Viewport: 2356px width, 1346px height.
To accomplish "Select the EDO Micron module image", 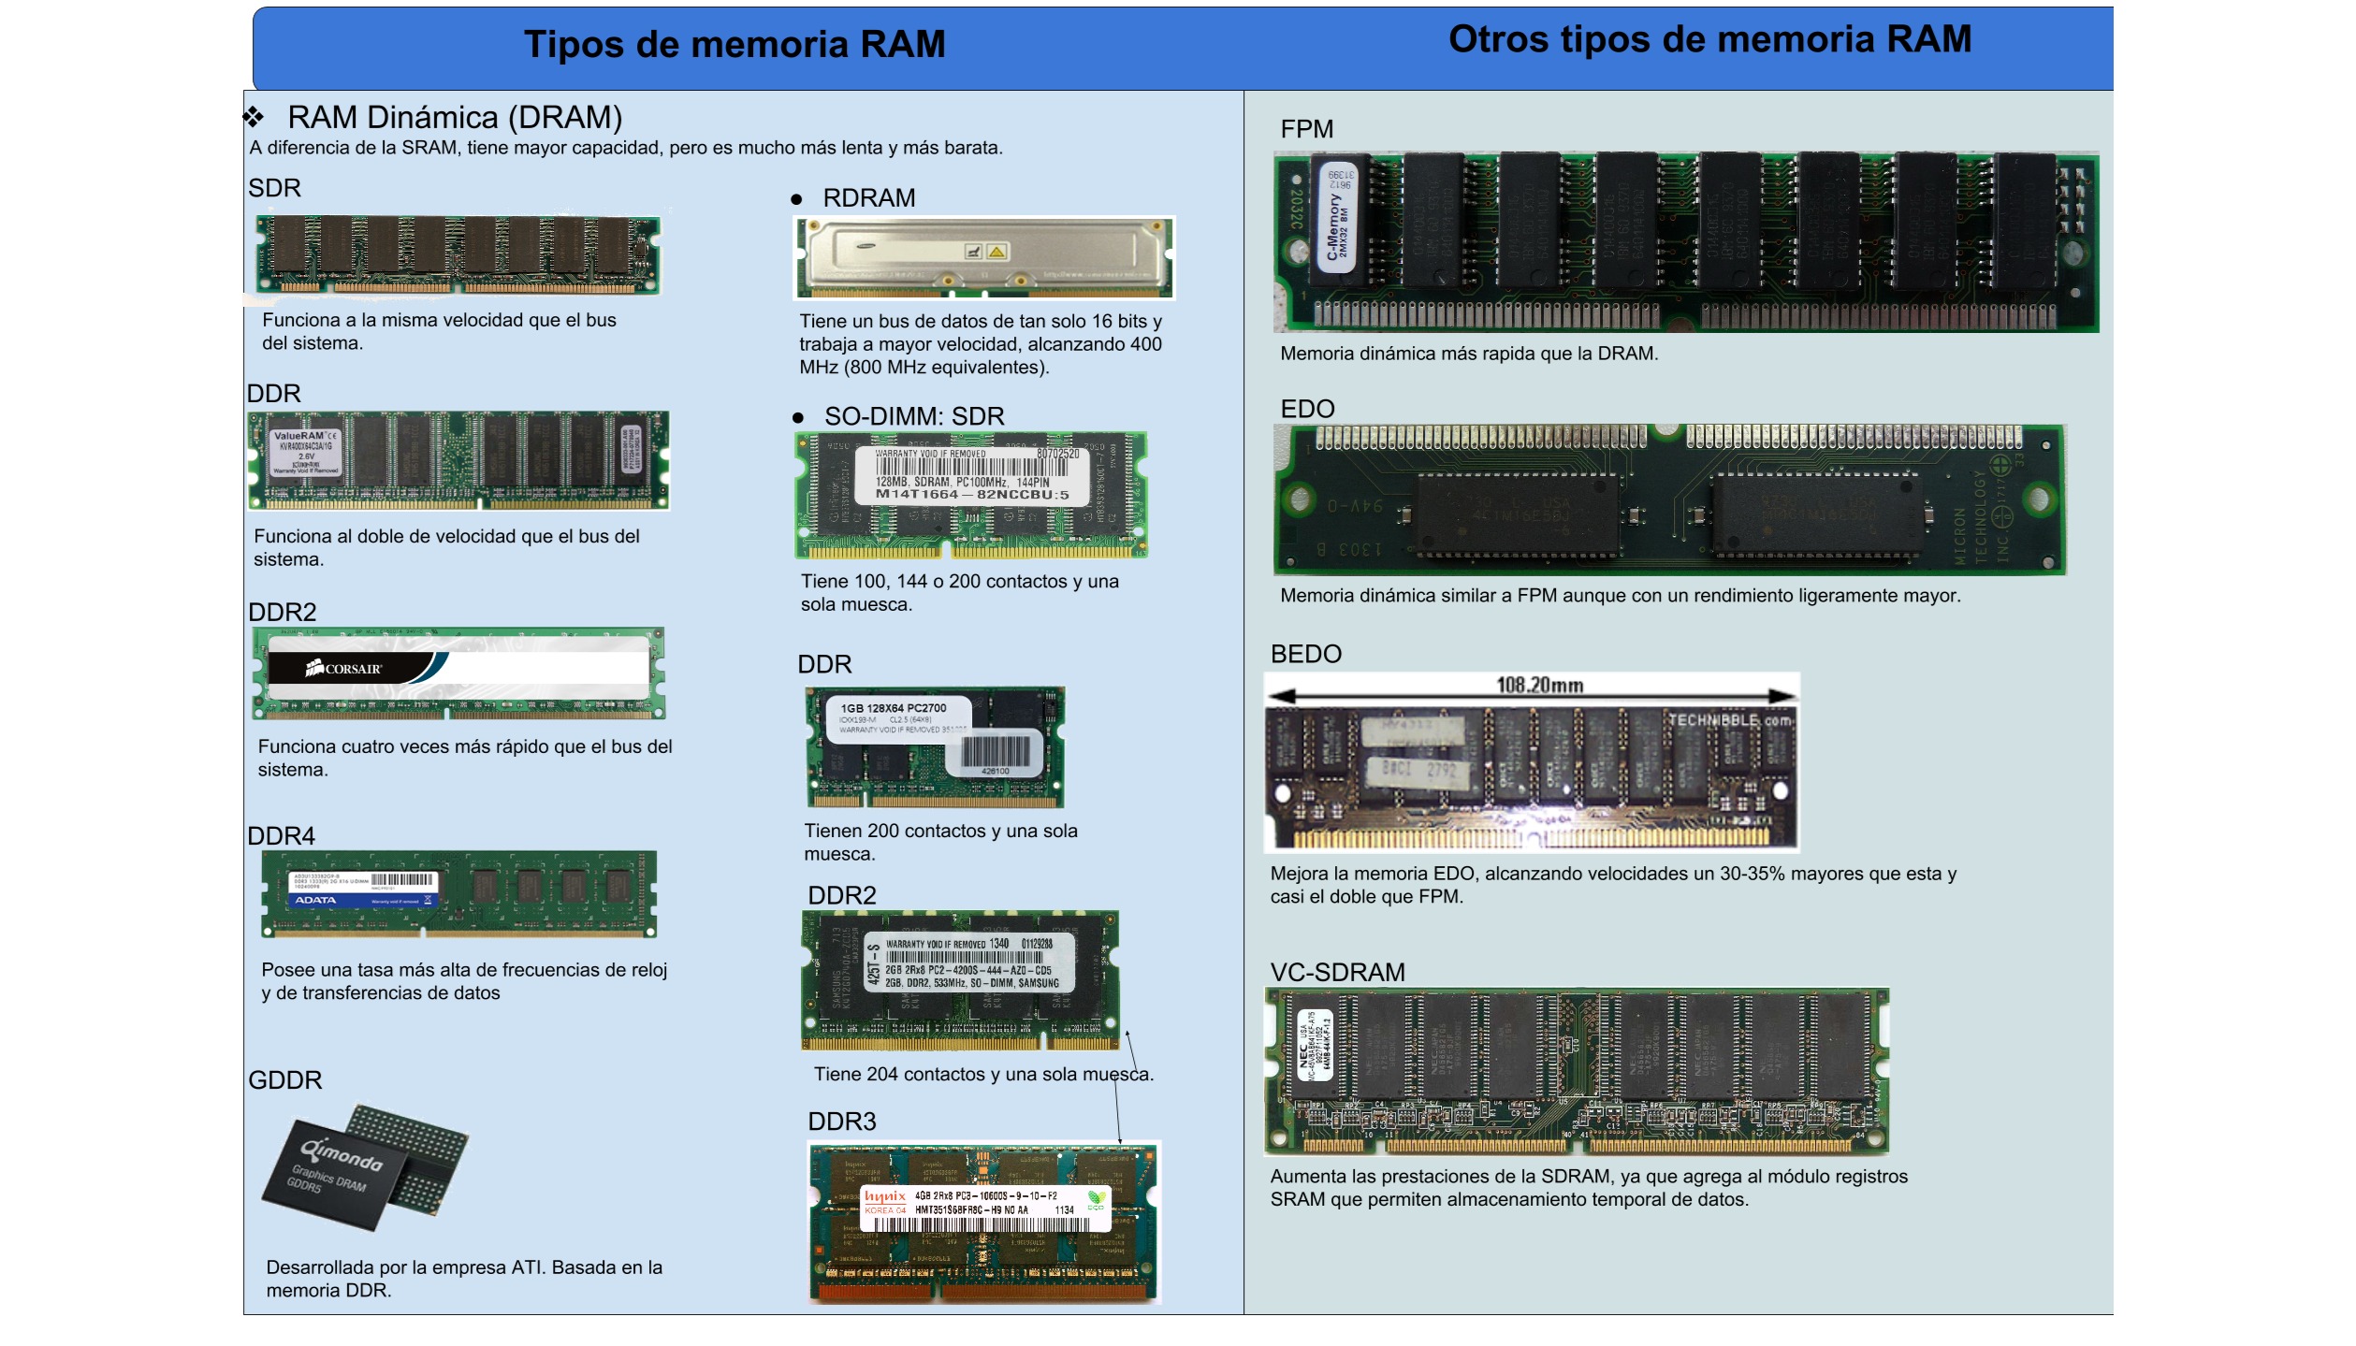I will coord(1668,499).
